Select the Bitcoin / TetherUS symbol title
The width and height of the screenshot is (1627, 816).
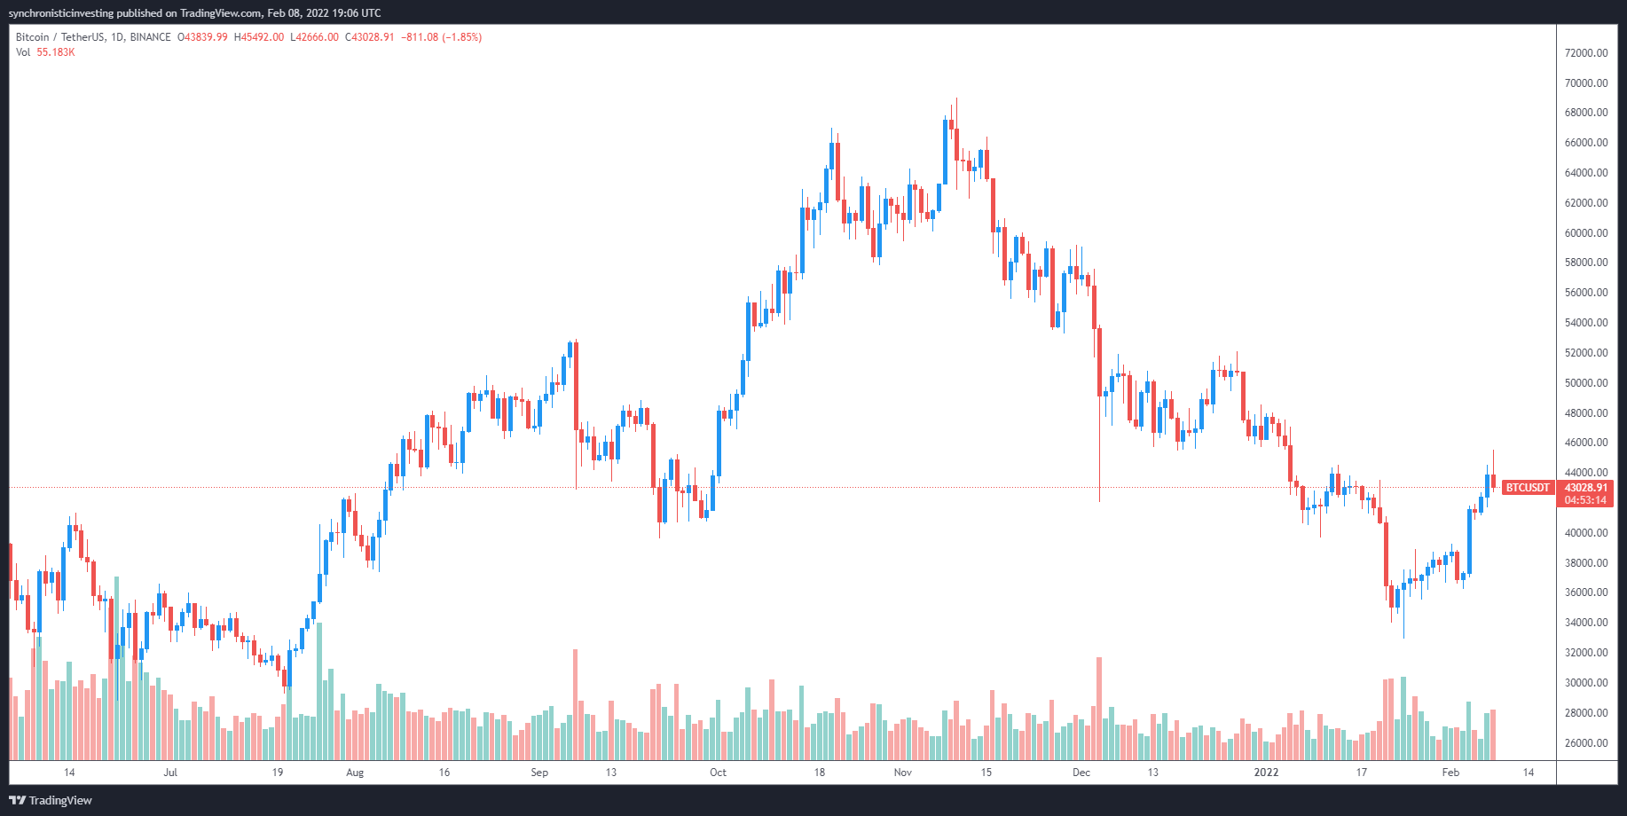point(59,37)
